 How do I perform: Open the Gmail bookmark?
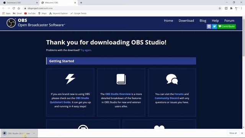tap(17, 13)
